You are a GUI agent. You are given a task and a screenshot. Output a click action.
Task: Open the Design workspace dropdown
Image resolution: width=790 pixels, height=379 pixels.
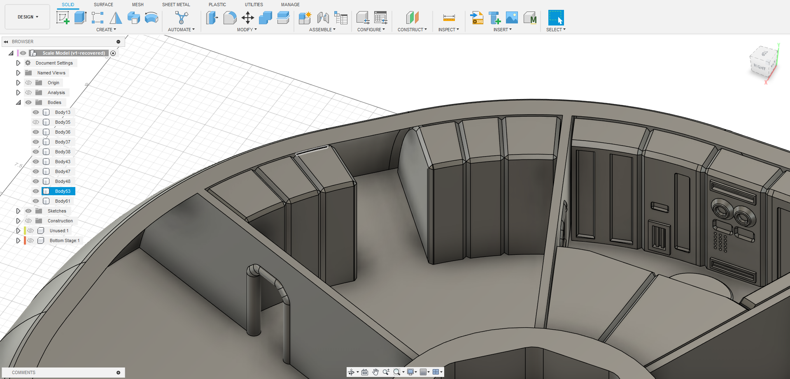tap(28, 17)
